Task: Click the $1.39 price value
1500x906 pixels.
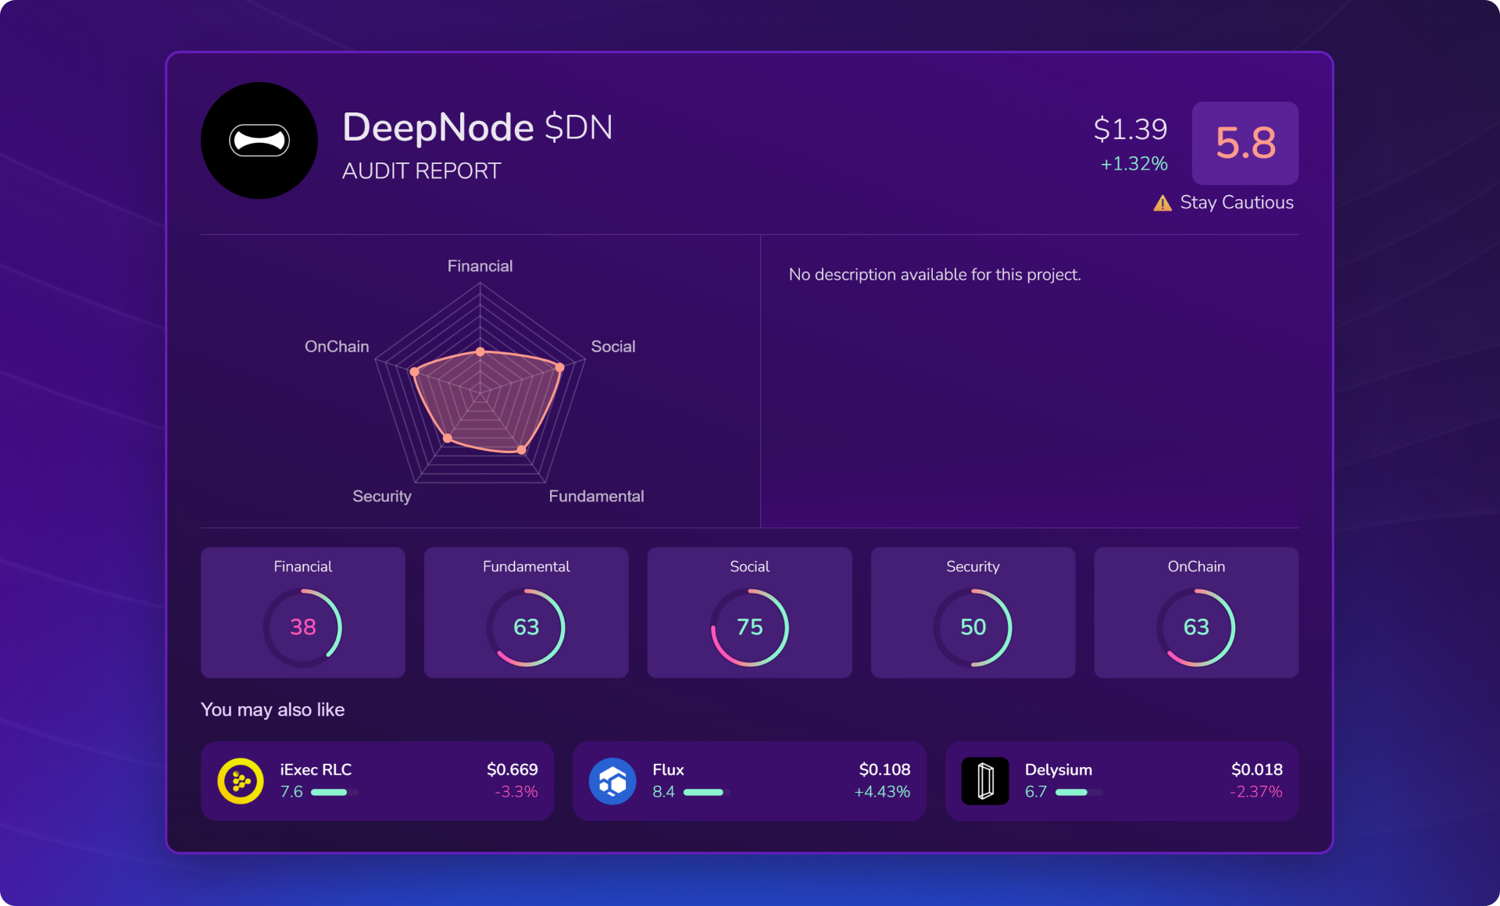Action: tap(1130, 129)
